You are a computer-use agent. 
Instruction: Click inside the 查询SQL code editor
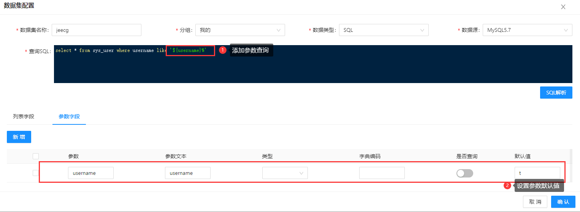[x=313, y=64]
